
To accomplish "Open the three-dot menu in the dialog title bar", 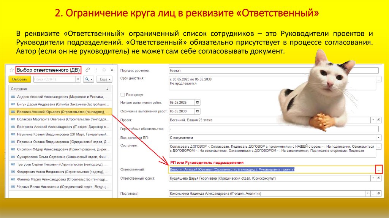I will pyautogui.click(x=96, y=70).
